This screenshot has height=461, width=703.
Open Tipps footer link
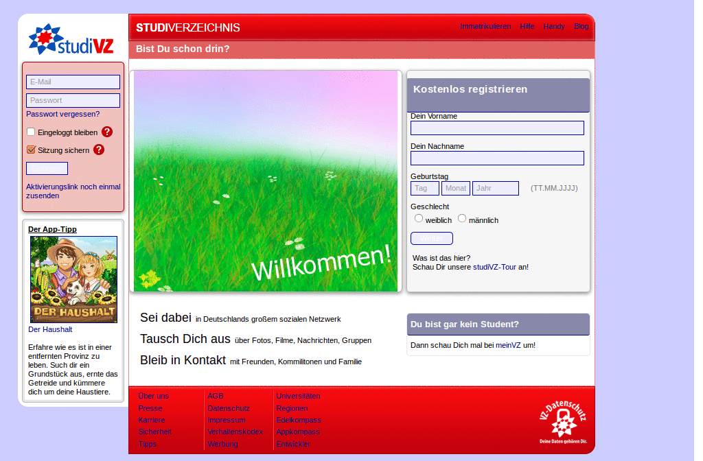click(147, 444)
